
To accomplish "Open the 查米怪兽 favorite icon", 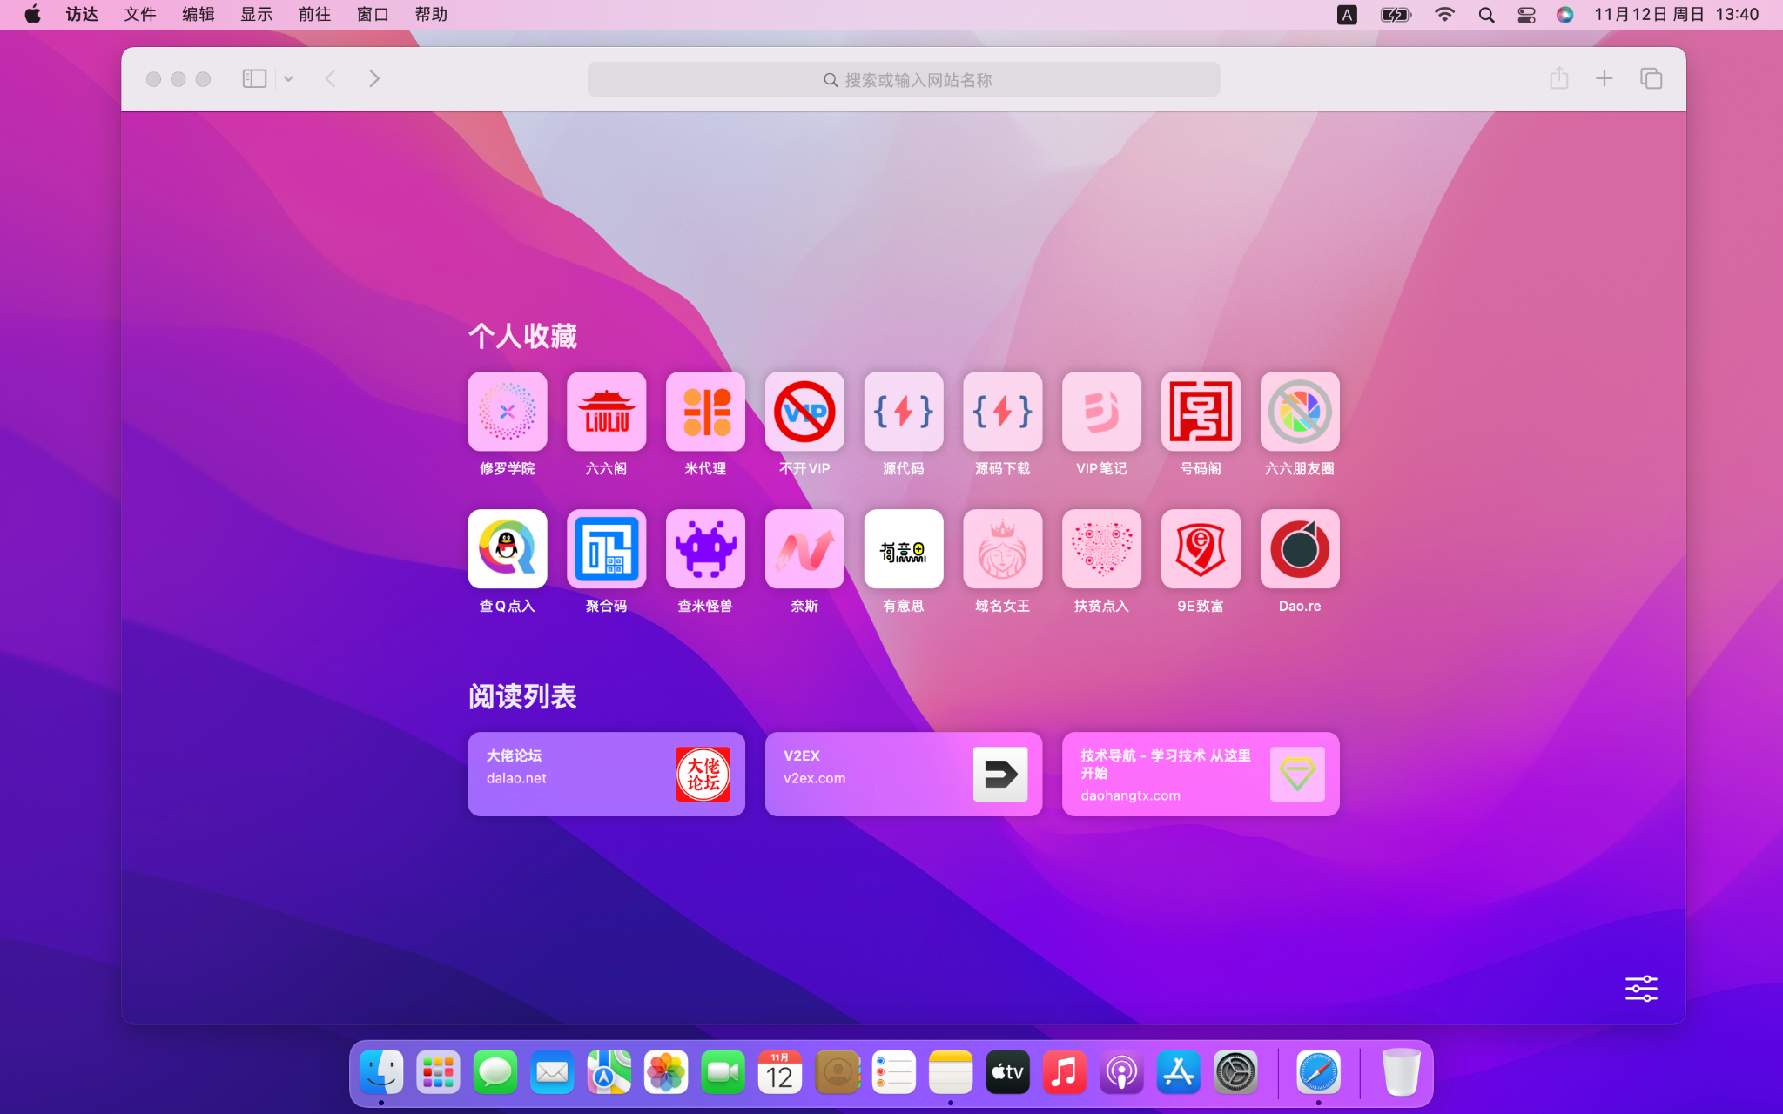I will 705,549.
